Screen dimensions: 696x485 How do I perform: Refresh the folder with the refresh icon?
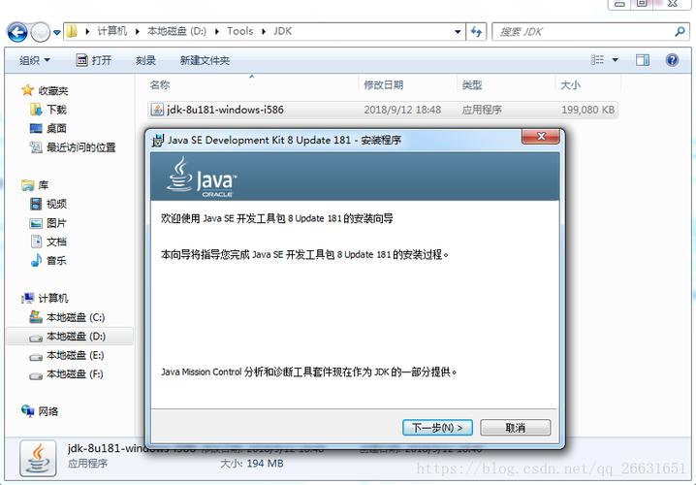point(476,32)
